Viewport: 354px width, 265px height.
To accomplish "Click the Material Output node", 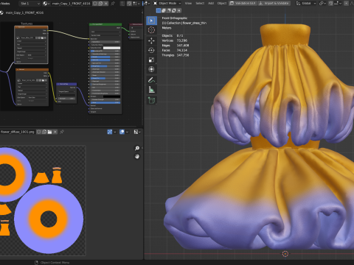I will 136,31.
